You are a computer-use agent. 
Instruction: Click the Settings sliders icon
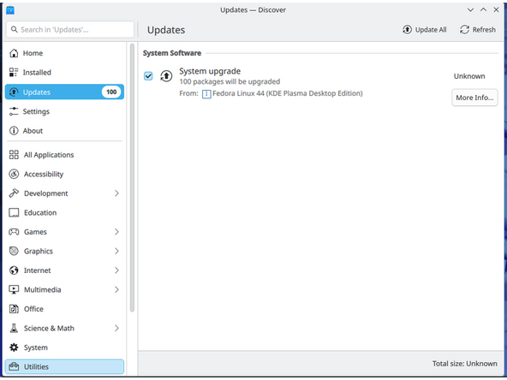[x=14, y=111]
